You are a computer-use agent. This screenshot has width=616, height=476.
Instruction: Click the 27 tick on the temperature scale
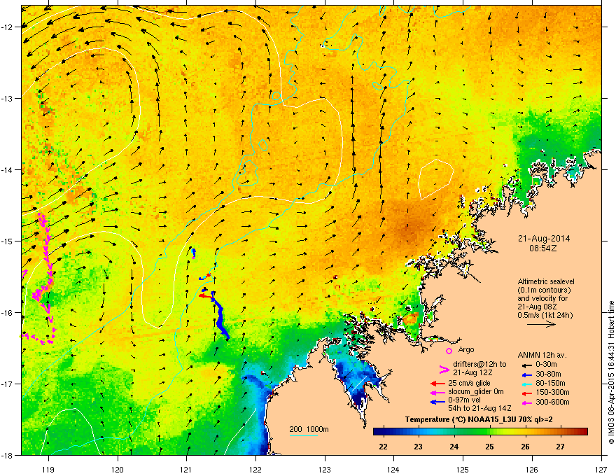click(x=561, y=447)
